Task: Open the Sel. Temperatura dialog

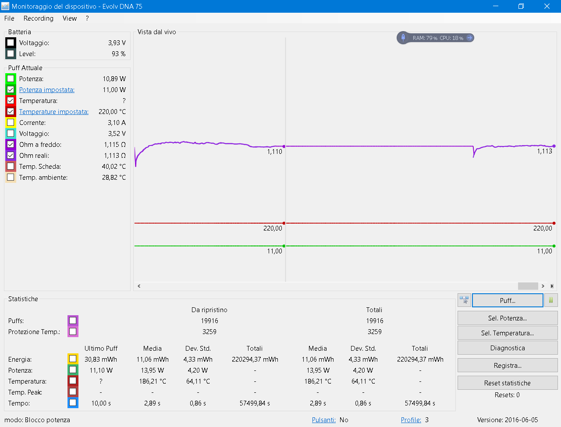Action: coord(507,333)
